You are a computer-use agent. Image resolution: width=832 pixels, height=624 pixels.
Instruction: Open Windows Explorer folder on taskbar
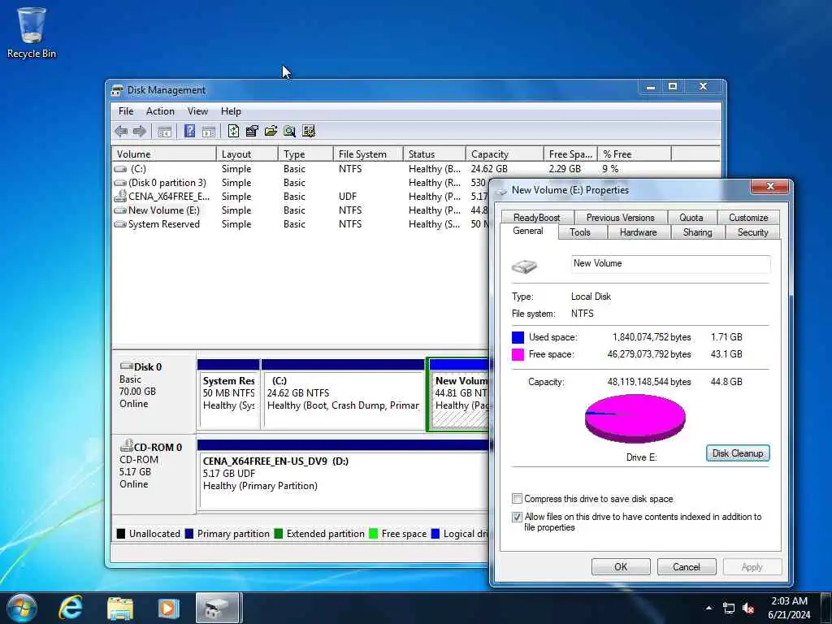120,608
